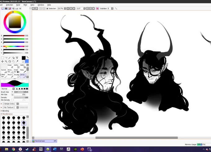This screenshot has width=211, height=152.
Task: Select the Move tool
Action: (x=2, y=62)
